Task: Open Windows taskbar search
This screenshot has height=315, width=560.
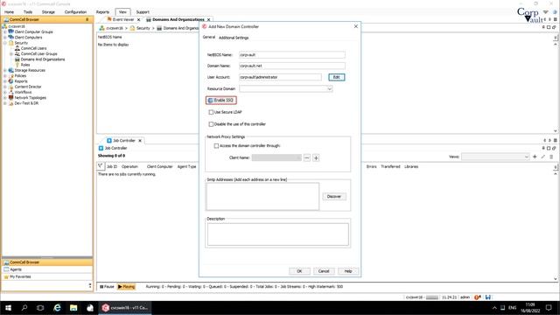Action: [24, 308]
